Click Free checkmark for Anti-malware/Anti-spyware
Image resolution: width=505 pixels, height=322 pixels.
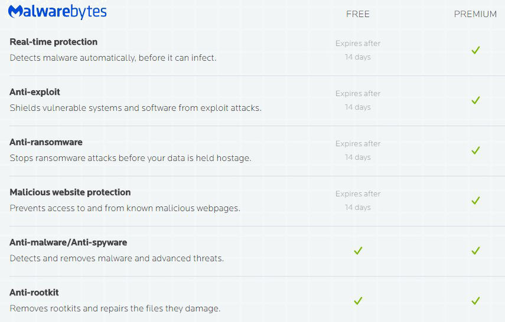[x=357, y=251]
